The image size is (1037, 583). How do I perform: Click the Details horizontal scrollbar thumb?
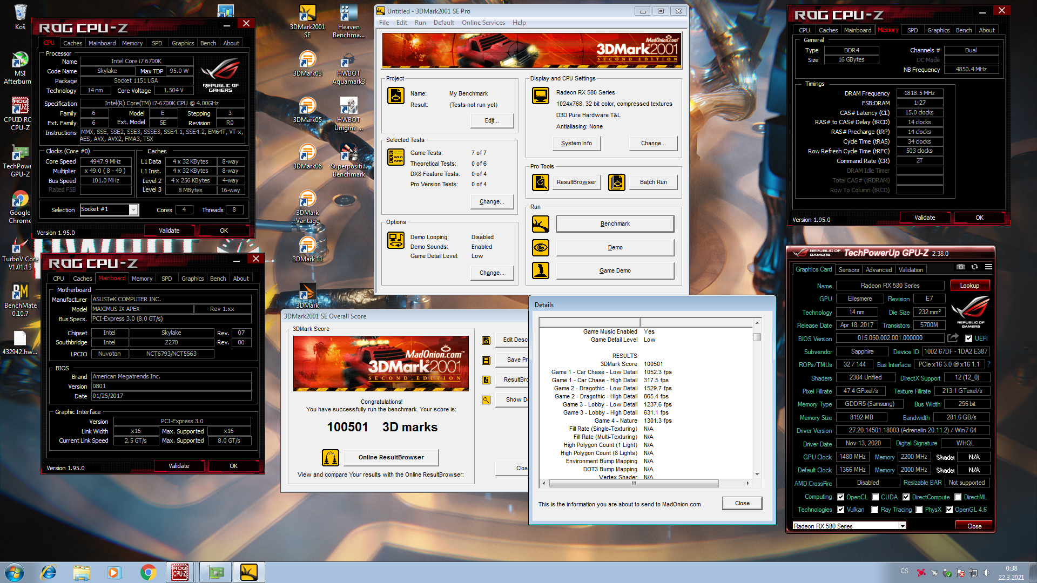(634, 483)
